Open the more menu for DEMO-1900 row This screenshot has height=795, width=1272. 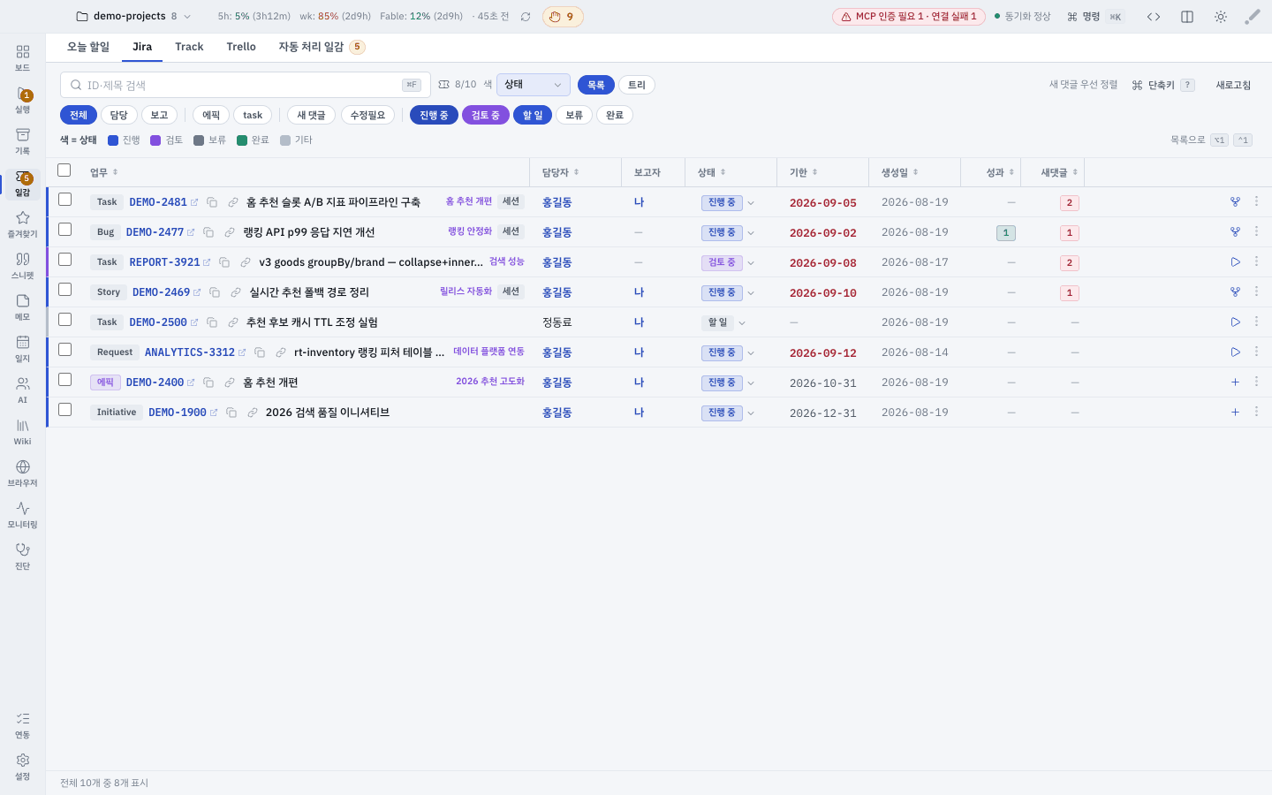(x=1256, y=412)
